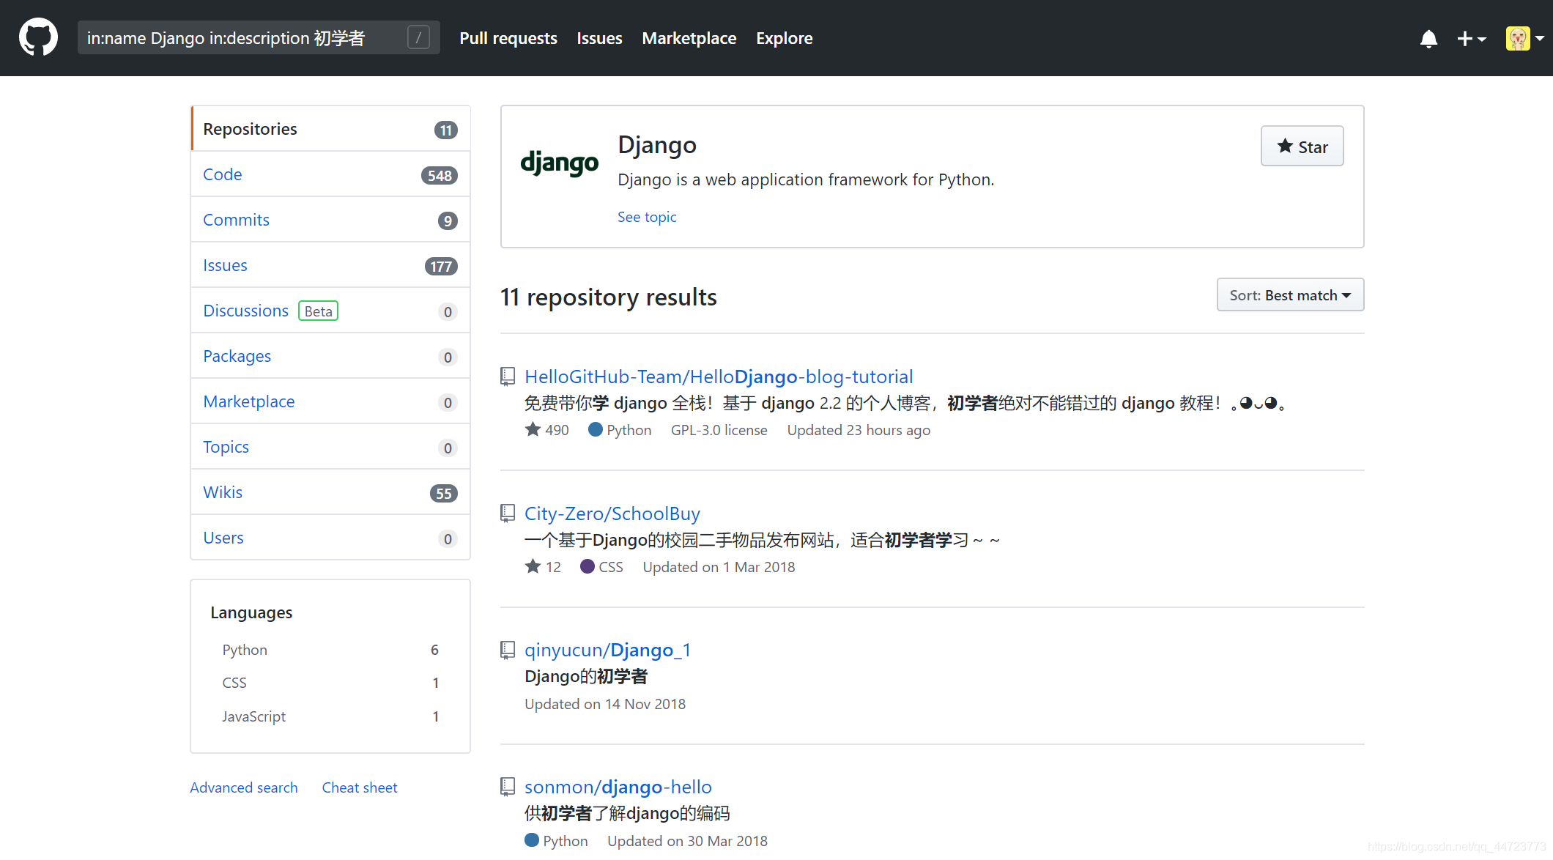
Task: Select Repositories results filter
Action: click(330, 129)
